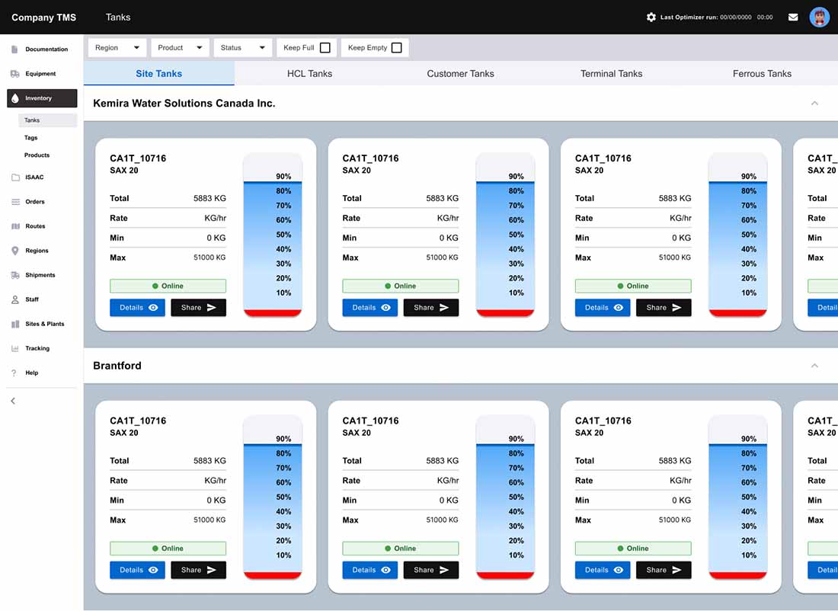Screen dimensions: 838x611
Task: Switch to the Ferrous Tanks tab
Action: 762,74
